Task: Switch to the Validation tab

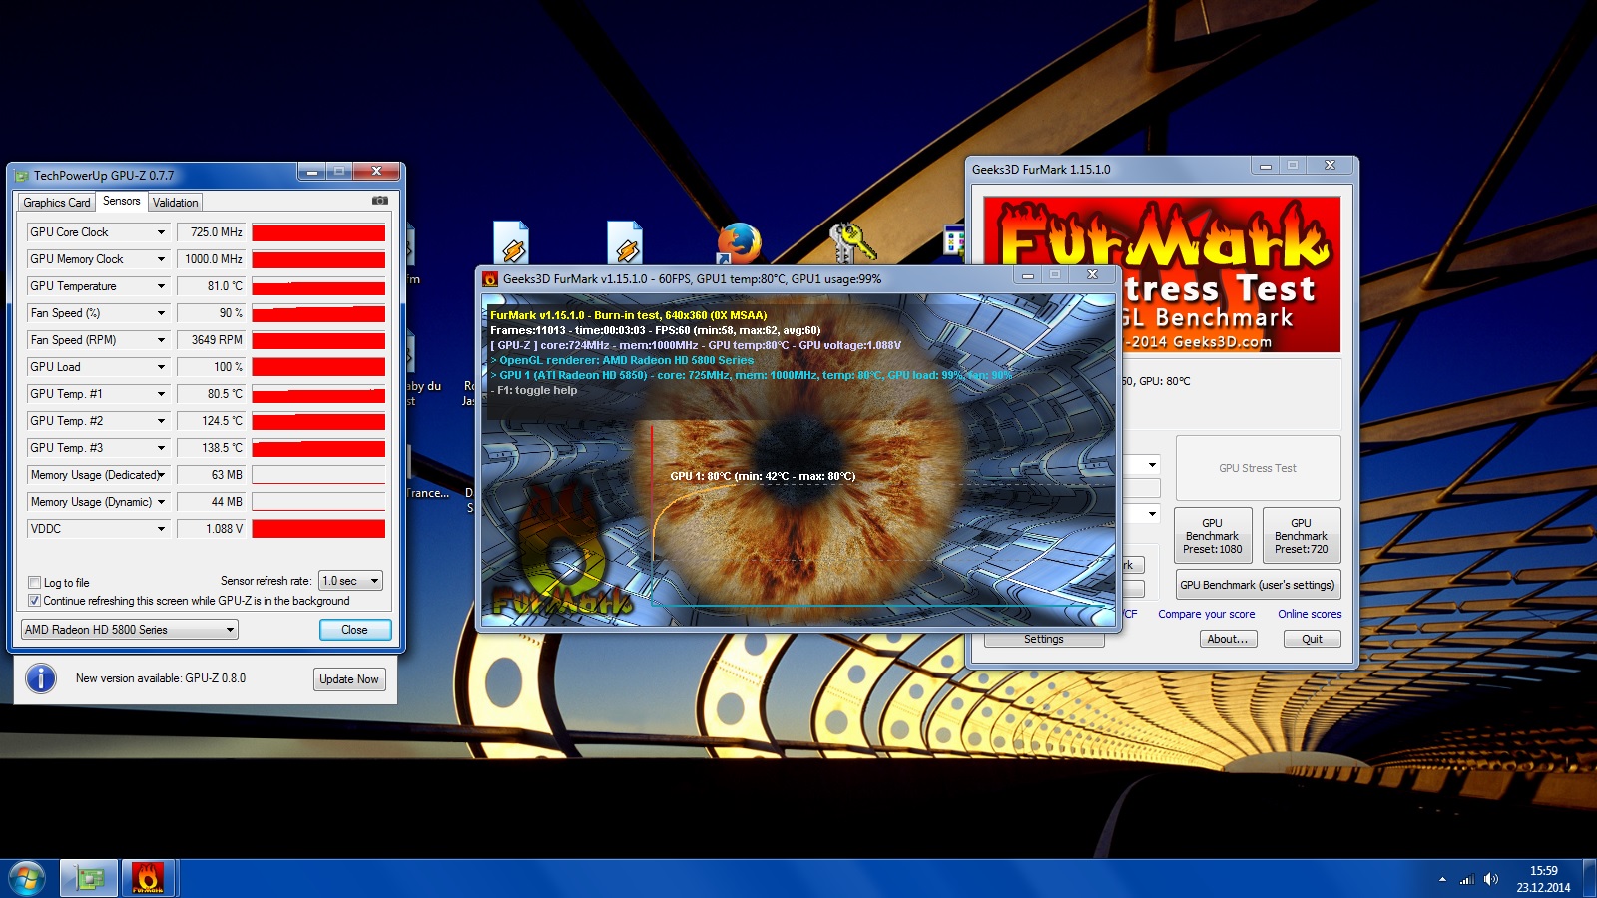Action: point(176,203)
